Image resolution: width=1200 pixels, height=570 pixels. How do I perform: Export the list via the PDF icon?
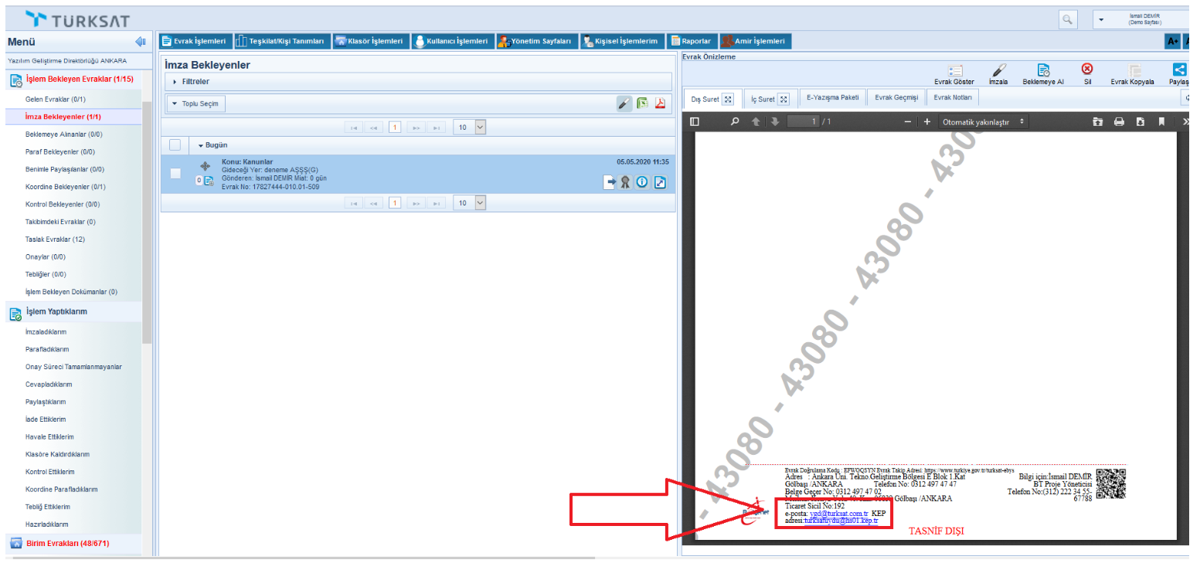click(x=660, y=103)
